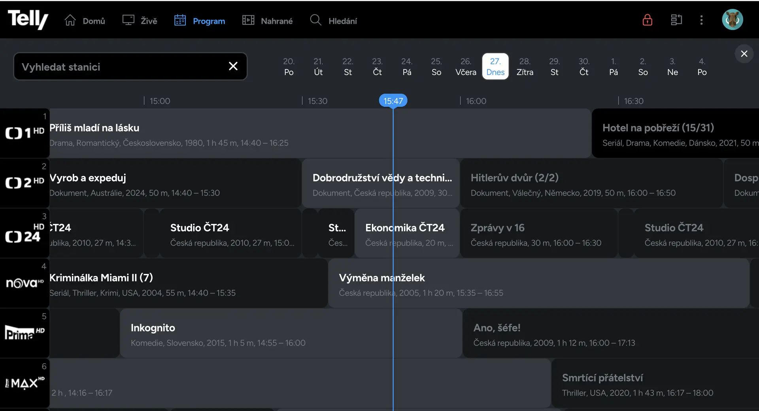This screenshot has width=759, height=411.
Task: Click the red lock icon
Action: tap(648, 20)
